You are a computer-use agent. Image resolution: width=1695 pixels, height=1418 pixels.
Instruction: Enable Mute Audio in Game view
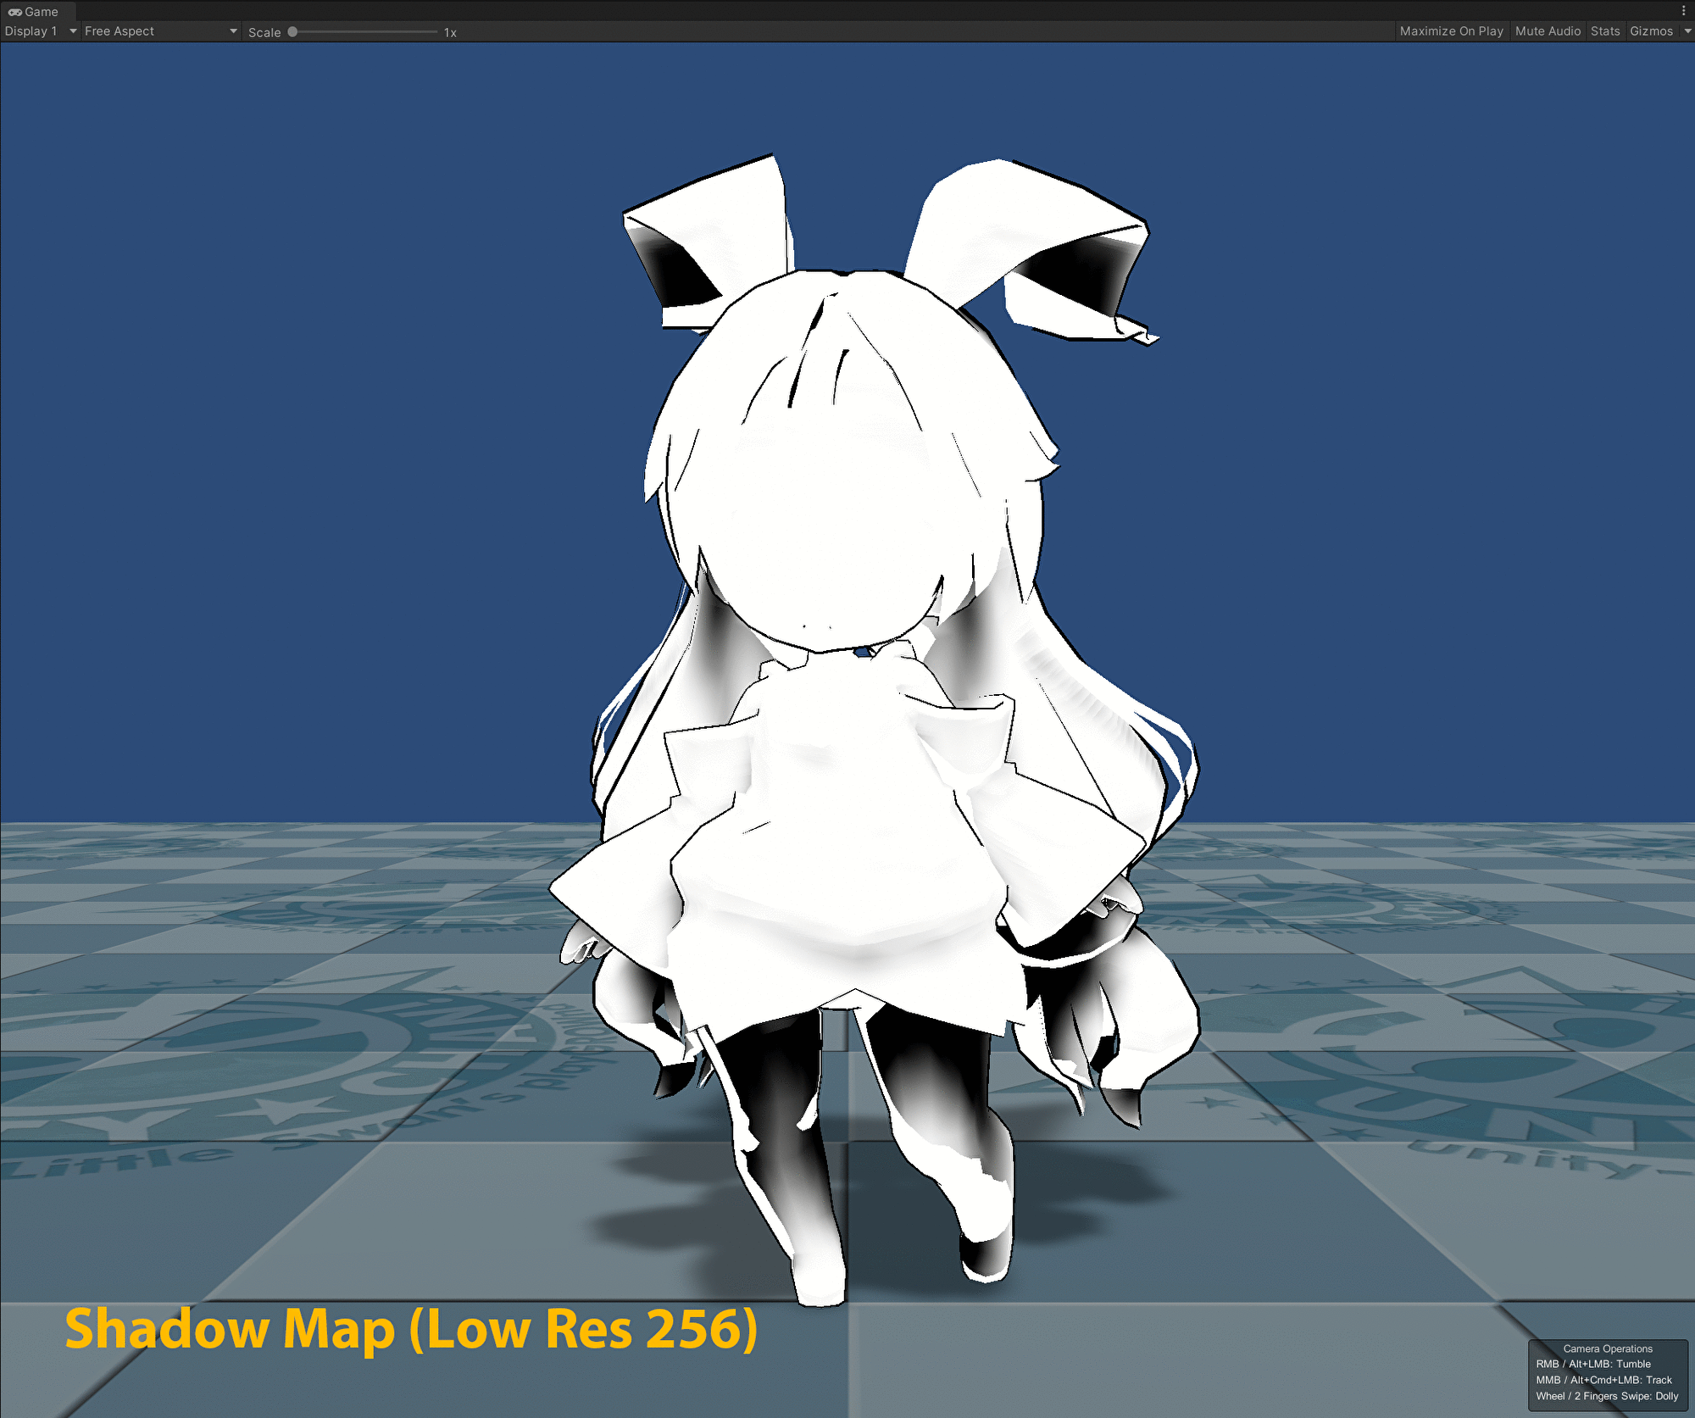(1548, 31)
